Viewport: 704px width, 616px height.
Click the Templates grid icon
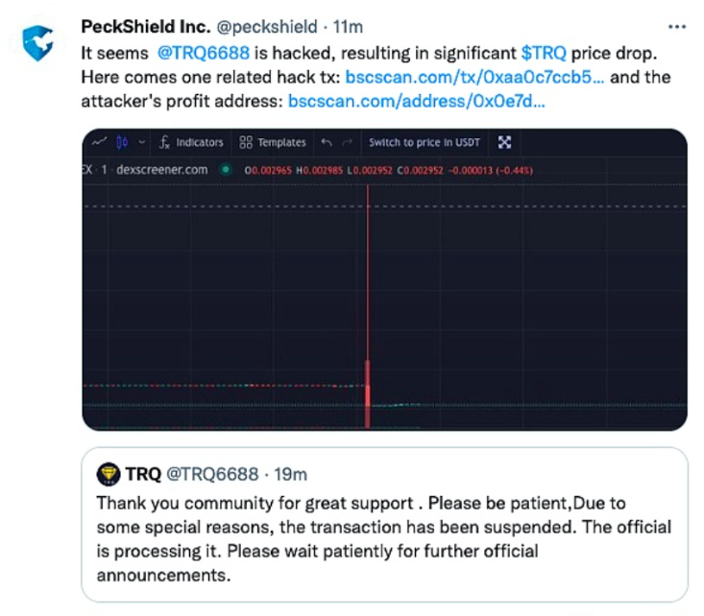[x=246, y=142]
